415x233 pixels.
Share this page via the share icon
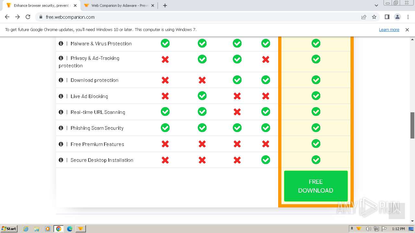point(364,17)
